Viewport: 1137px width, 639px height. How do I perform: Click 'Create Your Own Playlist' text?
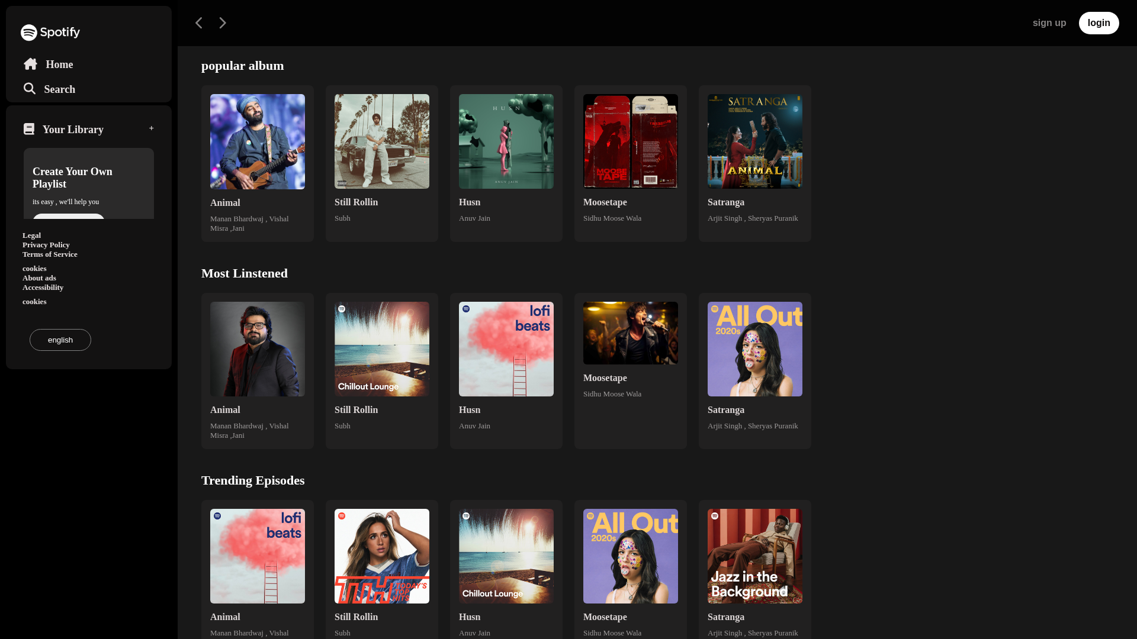tap(72, 177)
